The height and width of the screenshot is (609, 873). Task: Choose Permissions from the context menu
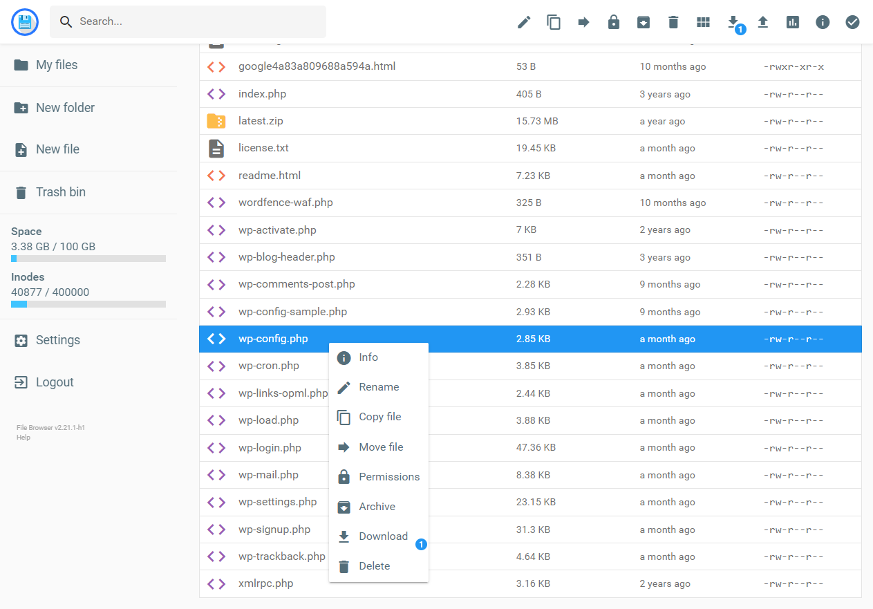388,476
